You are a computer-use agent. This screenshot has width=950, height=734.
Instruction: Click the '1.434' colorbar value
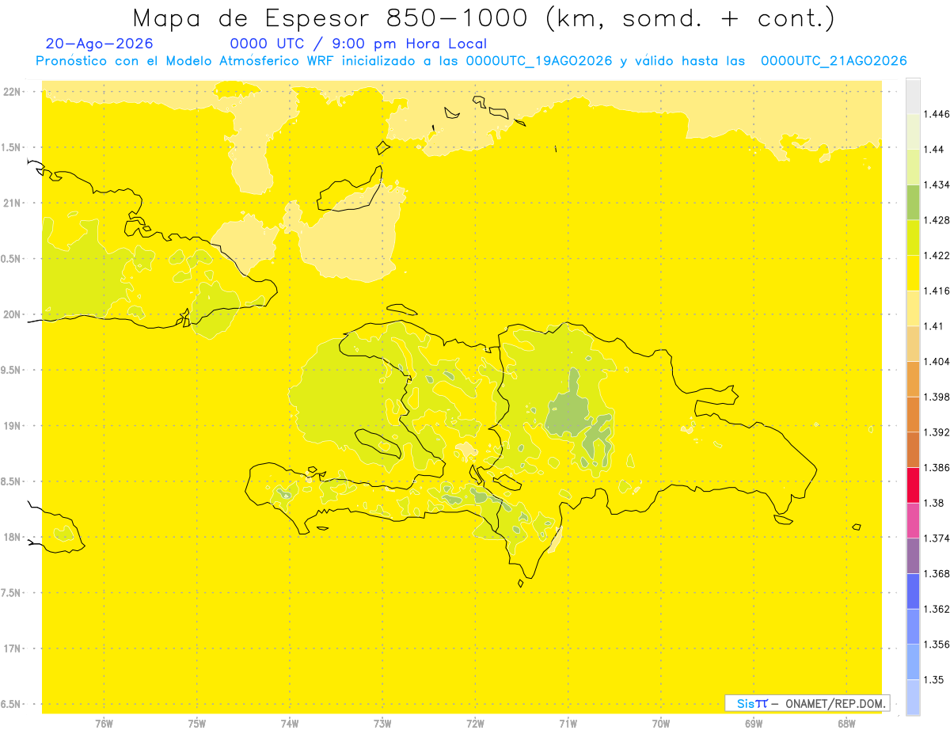(936, 185)
